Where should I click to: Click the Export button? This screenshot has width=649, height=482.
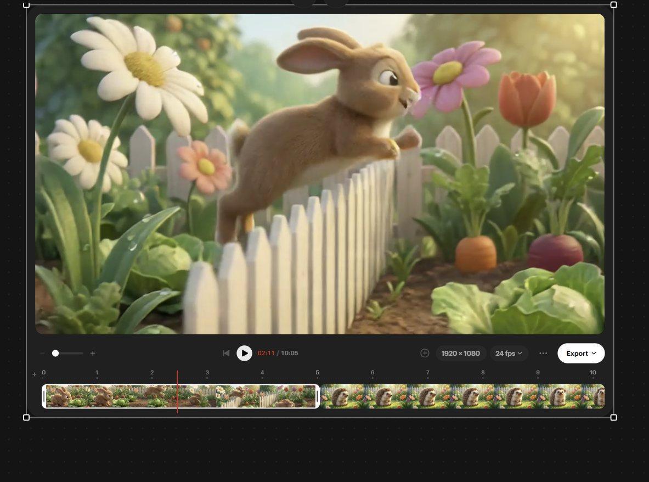click(x=581, y=353)
